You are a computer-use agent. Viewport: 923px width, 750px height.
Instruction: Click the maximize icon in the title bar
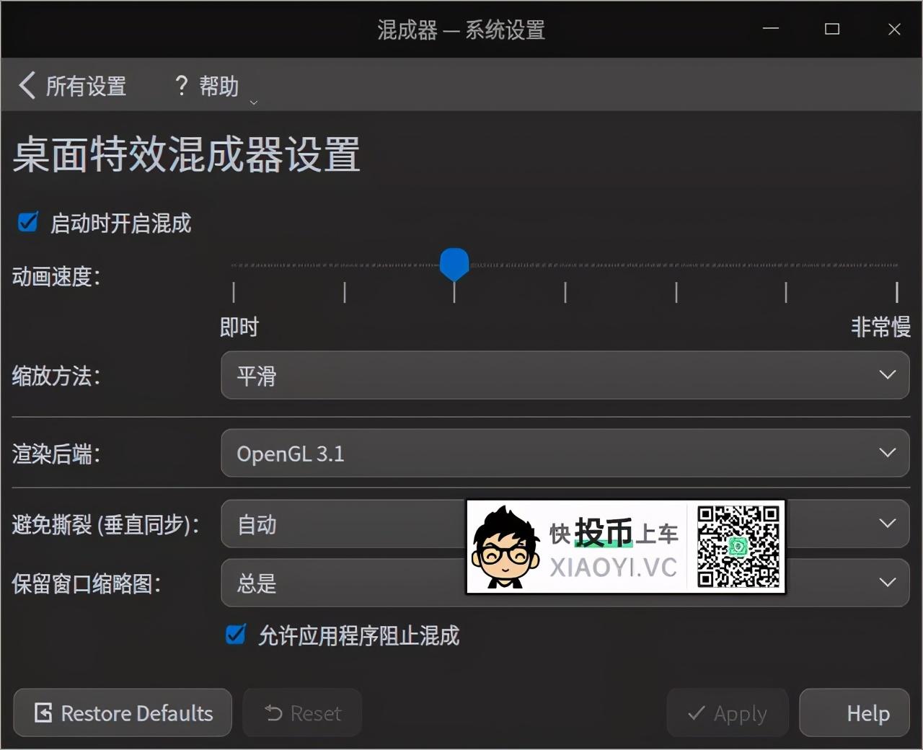832,29
